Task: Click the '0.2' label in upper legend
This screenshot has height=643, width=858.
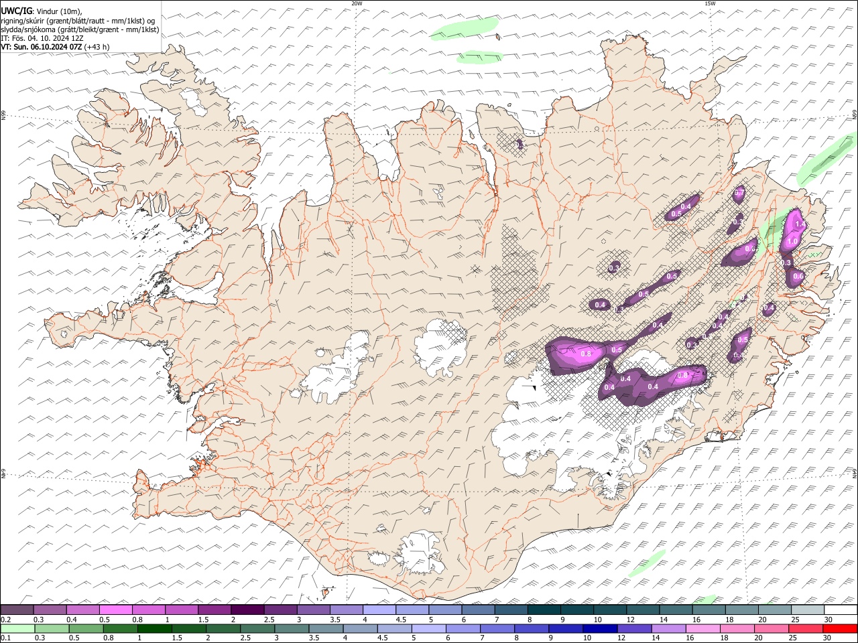Action: click(x=5, y=620)
